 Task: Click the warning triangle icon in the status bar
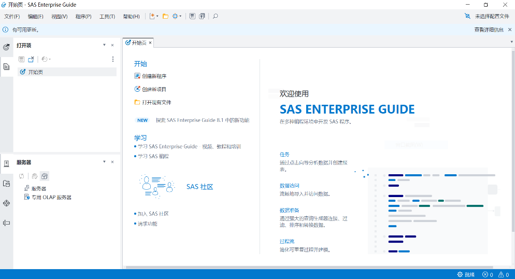[x=501, y=274]
